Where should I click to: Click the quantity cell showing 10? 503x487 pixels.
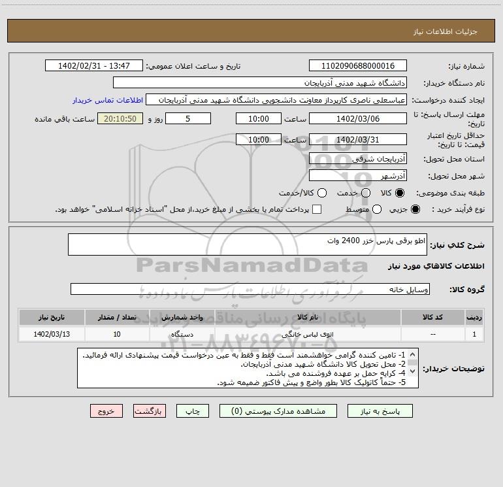pyautogui.click(x=117, y=334)
